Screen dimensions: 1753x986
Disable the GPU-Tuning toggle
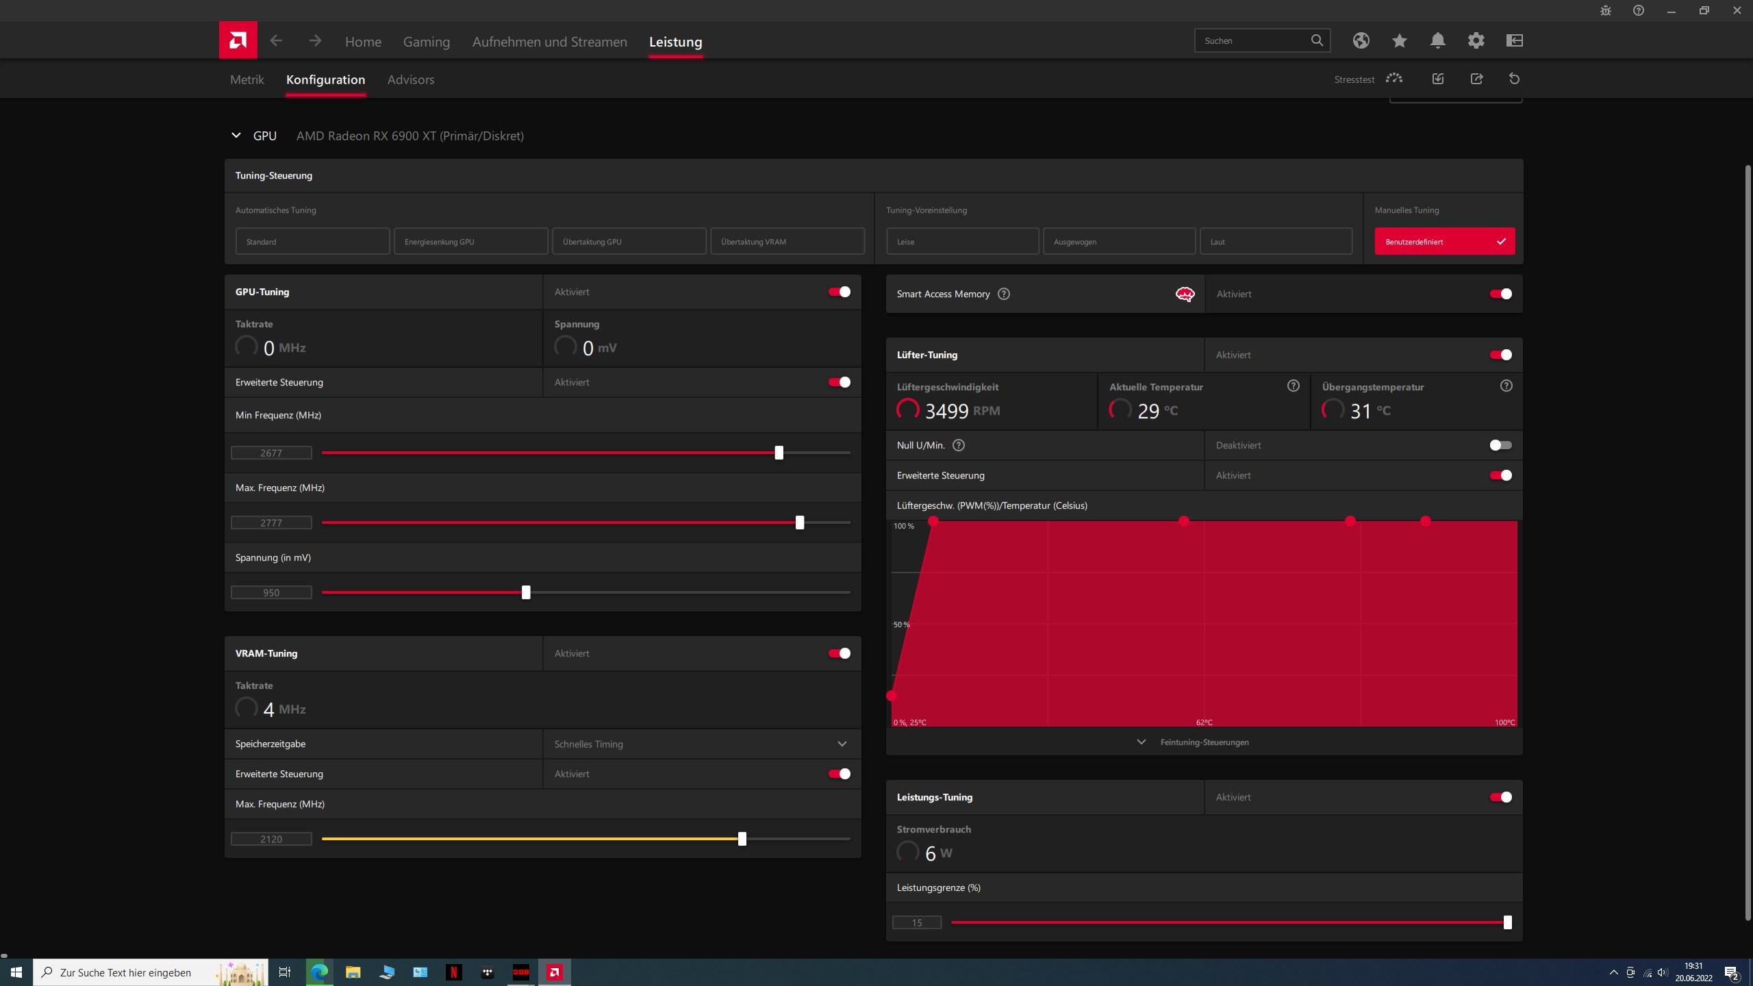839,292
